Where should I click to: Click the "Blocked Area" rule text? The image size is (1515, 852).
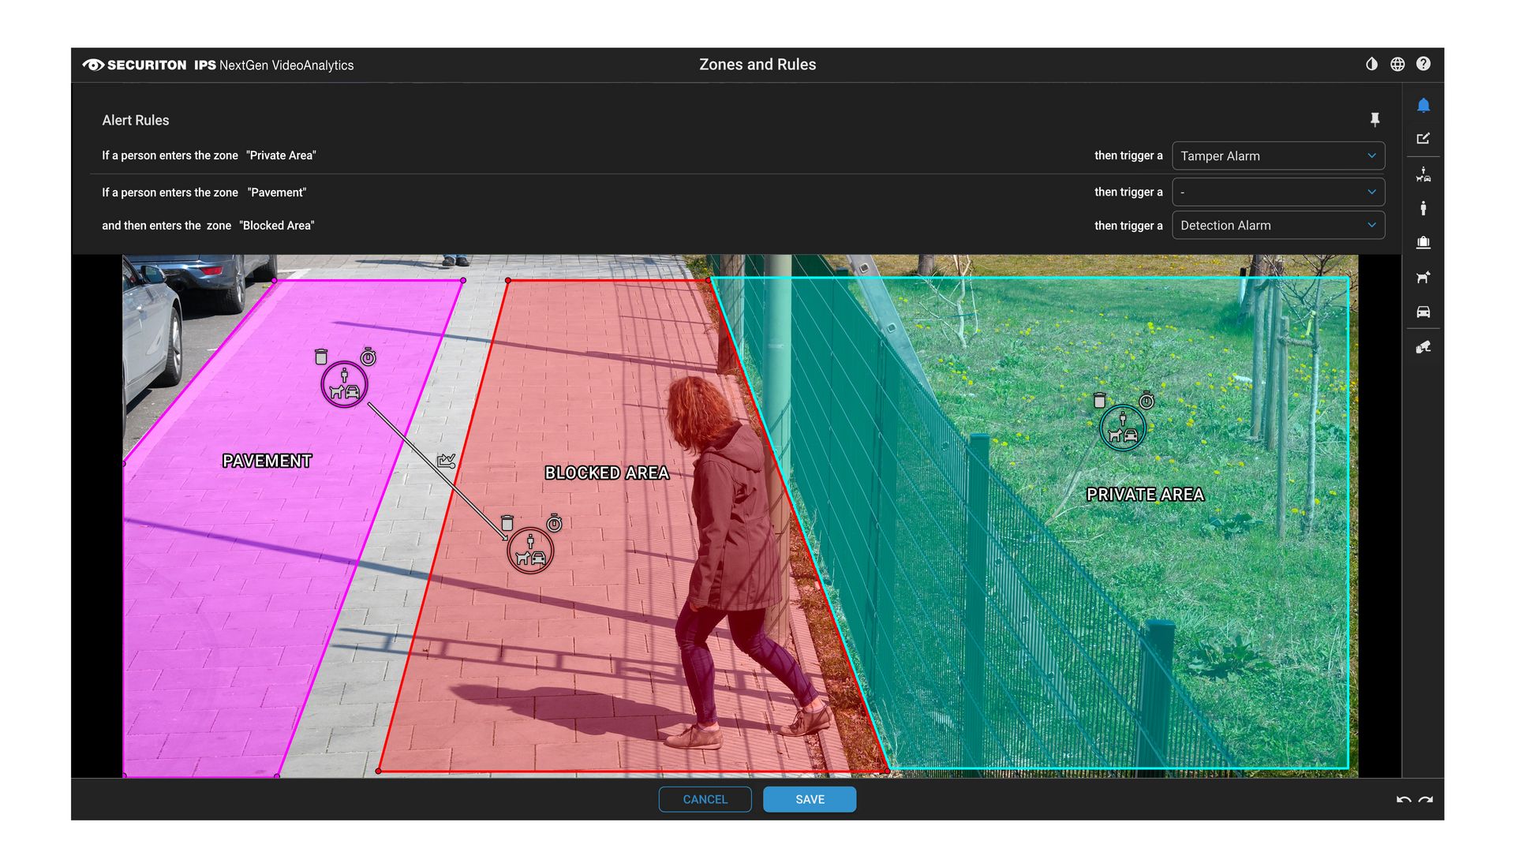[277, 226]
